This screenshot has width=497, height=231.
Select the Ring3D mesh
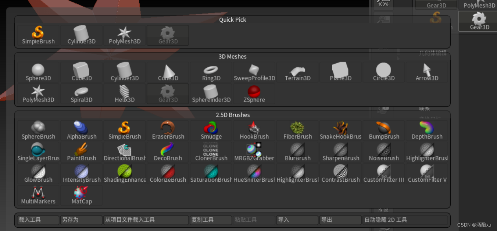[x=211, y=72]
